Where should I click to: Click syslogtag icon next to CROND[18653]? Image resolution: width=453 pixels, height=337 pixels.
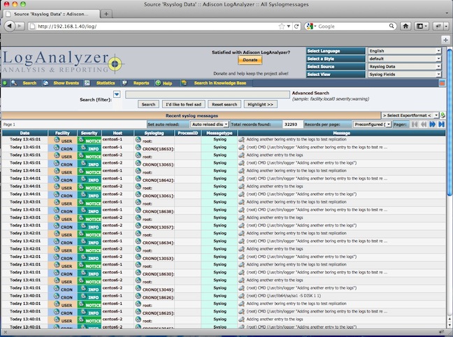click(x=138, y=148)
